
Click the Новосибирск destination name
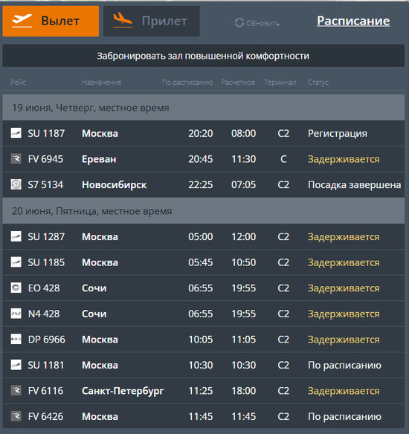(x=114, y=185)
